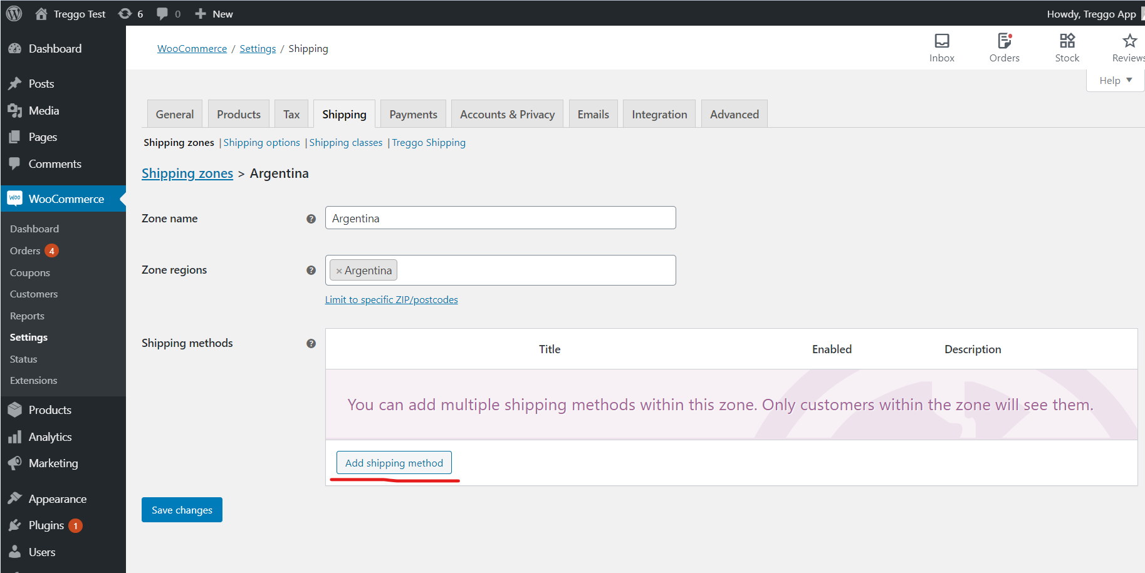
Task: Focus the Zone name input field
Action: coord(500,218)
